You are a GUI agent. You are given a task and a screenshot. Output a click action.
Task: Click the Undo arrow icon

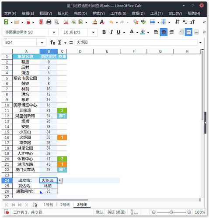pos(111,22)
